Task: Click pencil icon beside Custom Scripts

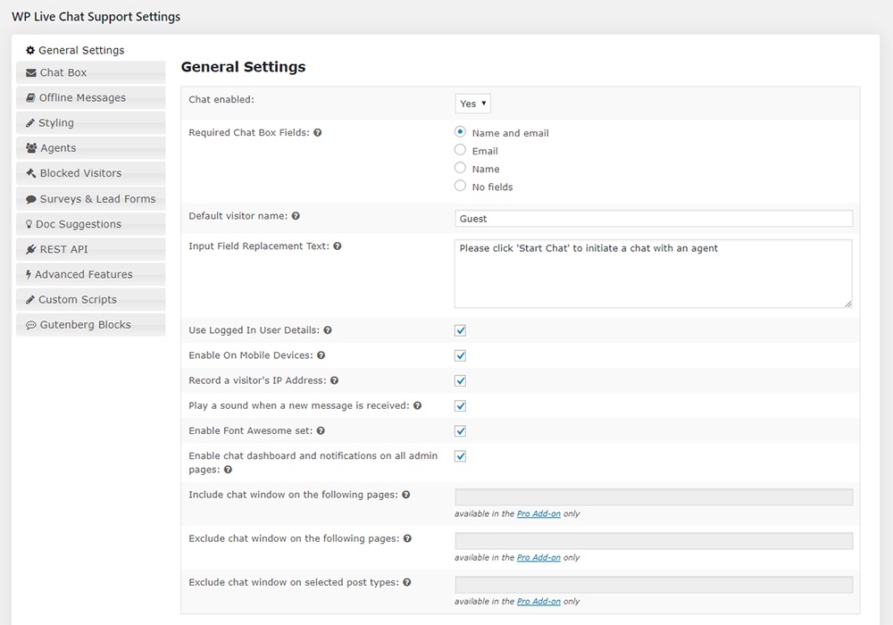Action: pyautogui.click(x=30, y=299)
